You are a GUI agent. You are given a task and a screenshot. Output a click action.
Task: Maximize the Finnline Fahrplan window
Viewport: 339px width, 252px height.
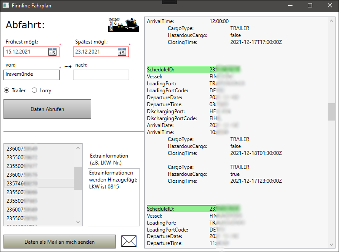(x=310, y=5)
